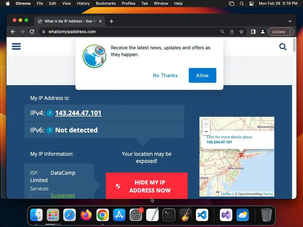303x227 pixels.
Task: Close the What Is My IP Address tab
Action: pyautogui.click(x=100, y=21)
